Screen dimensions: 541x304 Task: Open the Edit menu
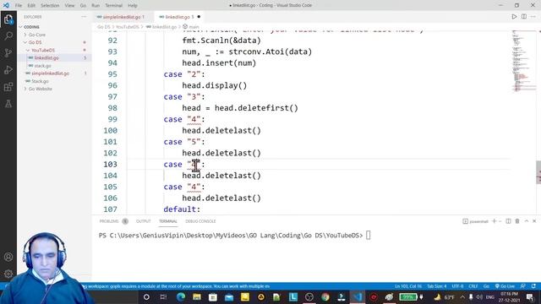(31, 5)
